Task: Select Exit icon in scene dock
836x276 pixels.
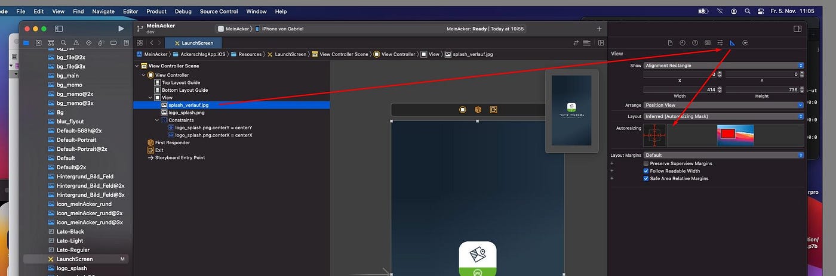Action: (x=494, y=110)
